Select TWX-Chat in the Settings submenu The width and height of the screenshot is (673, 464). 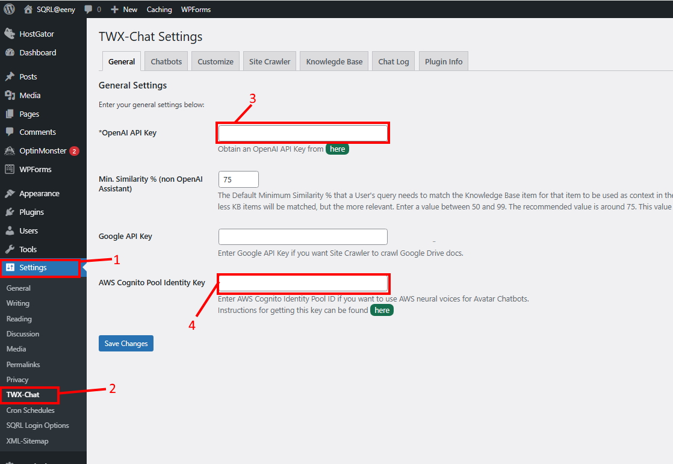pos(23,395)
